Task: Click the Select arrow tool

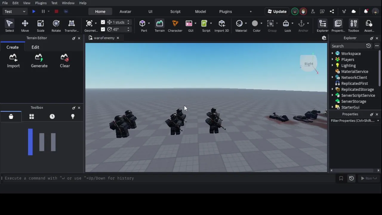Action: point(10,26)
